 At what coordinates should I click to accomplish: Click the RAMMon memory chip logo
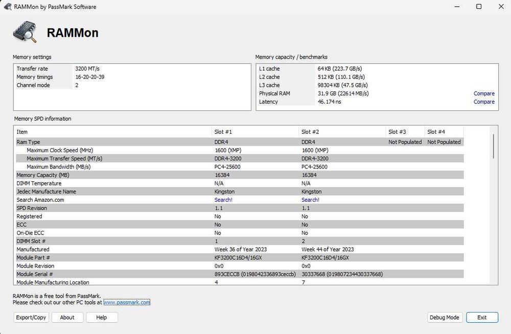point(25,32)
